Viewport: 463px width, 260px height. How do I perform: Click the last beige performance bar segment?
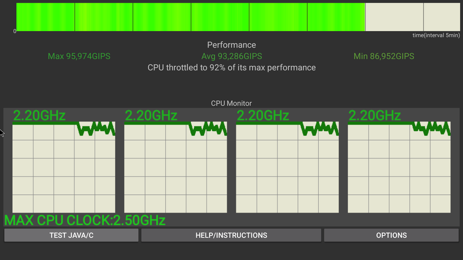(x=441, y=17)
